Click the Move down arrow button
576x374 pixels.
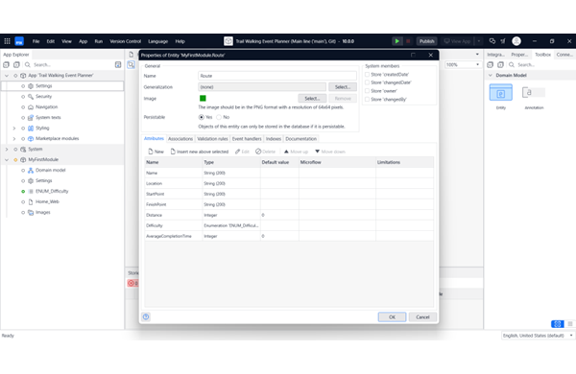point(330,152)
